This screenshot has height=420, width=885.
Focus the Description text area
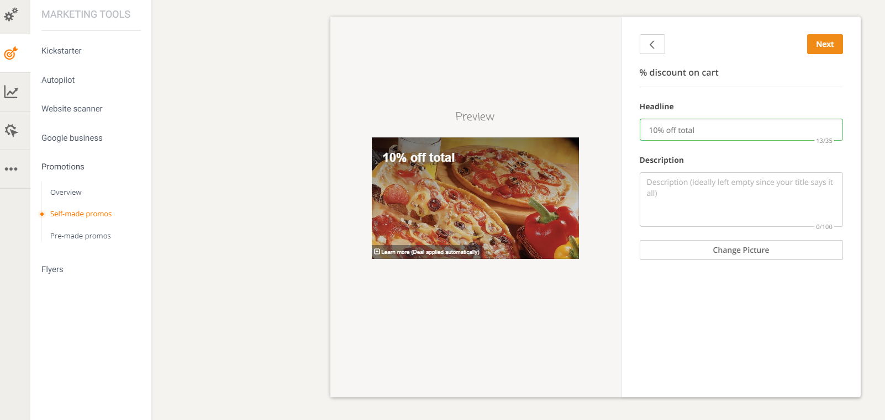[x=740, y=199]
